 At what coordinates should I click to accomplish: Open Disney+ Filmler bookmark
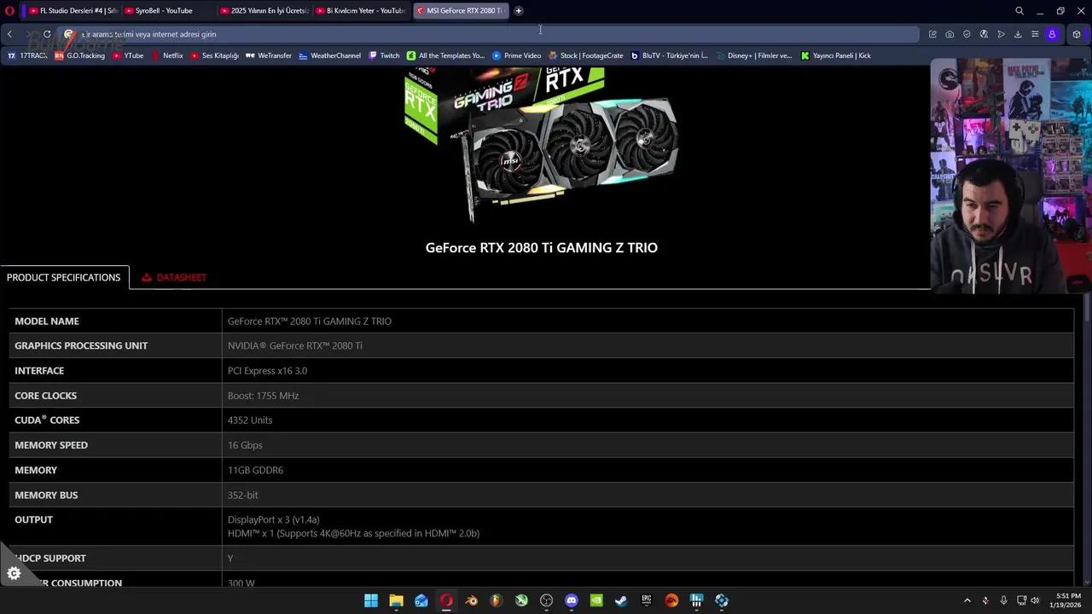point(753,55)
